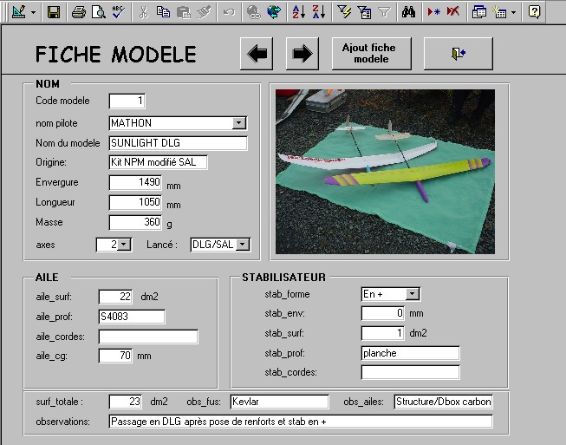
Task: Click the Apply Filter funnel icon
Action: point(384,12)
